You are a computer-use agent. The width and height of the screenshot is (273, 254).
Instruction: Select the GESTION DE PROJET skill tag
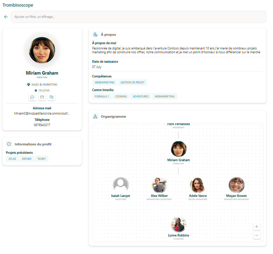(x=132, y=82)
